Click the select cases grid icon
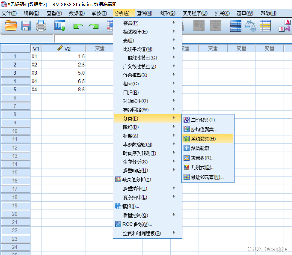The image size is (292, 255). pos(265,26)
